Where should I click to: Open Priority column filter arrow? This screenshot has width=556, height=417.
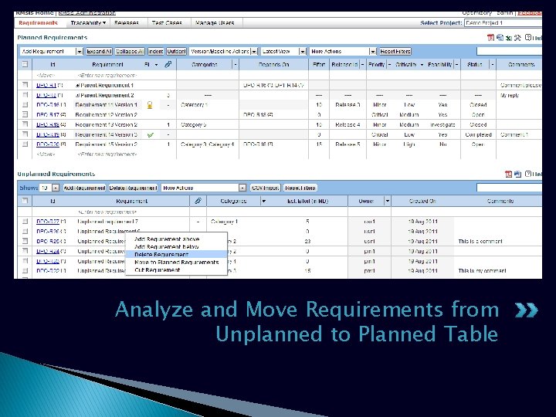(389, 65)
